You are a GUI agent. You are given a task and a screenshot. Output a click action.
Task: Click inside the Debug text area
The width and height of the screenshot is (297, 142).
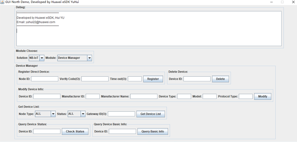(x=149, y=29)
